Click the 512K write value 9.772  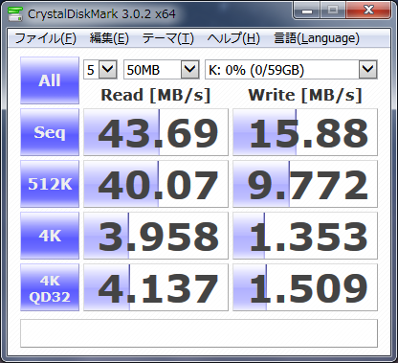point(305,184)
